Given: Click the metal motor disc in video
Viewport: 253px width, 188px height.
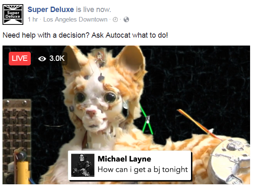Looking at the screenshot, I should (x=229, y=161).
